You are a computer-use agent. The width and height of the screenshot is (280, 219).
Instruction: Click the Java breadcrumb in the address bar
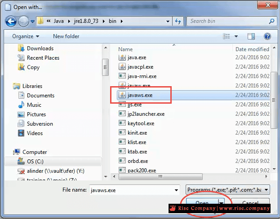(59, 21)
